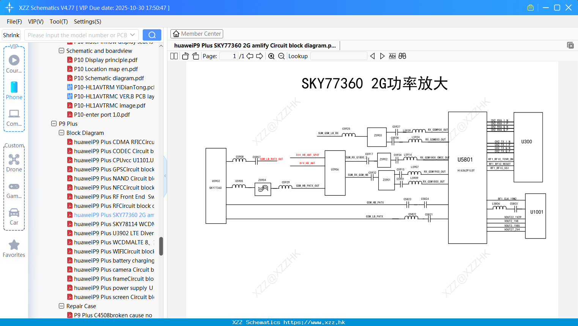Open the VIP(V) menu
Screen dimensions: 578x326
[36, 22]
